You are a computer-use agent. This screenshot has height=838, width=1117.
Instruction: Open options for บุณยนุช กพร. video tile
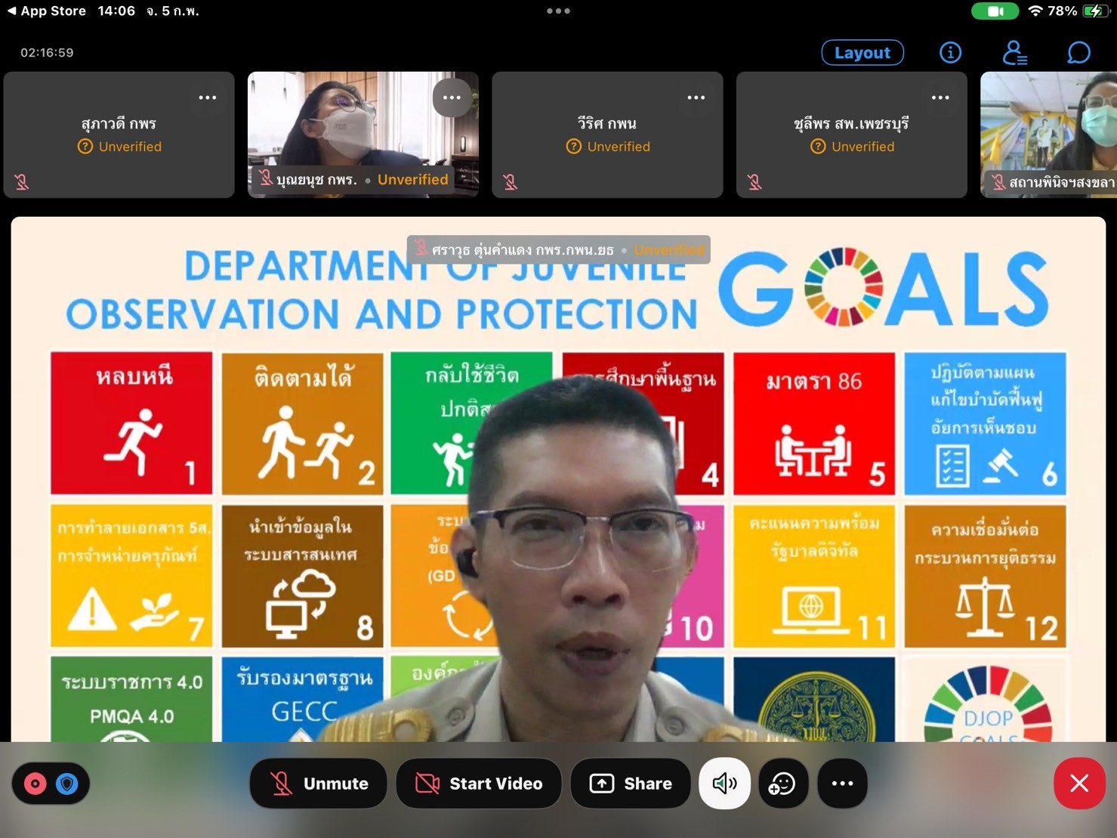coord(452,97)
